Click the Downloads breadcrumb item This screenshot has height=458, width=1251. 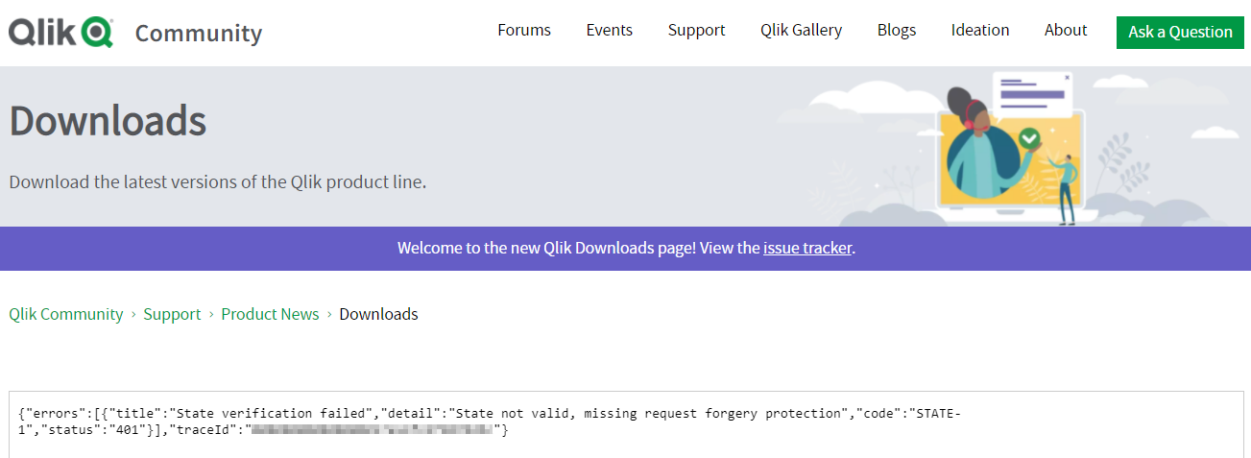[x=379, y=315]
